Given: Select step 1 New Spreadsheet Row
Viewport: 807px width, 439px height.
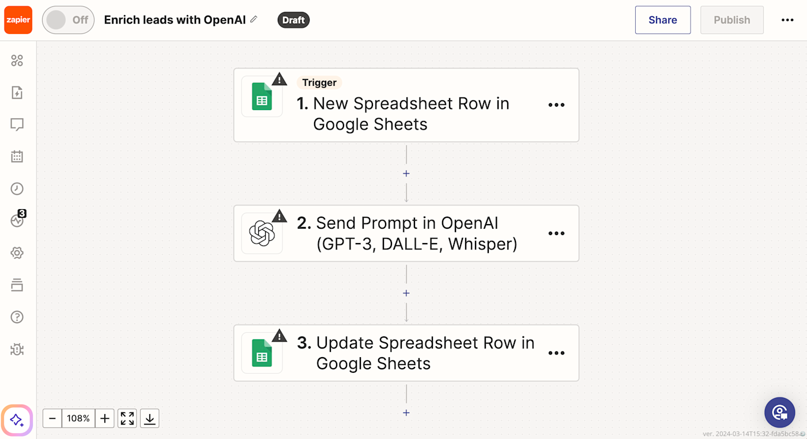Looking at the screenshot, I should pos(406,105).
